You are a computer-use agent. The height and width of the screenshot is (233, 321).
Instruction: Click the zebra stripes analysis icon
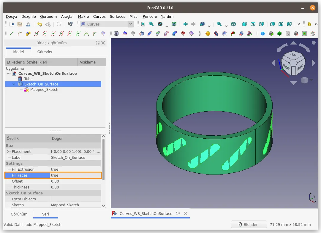(x=116, y=34)
